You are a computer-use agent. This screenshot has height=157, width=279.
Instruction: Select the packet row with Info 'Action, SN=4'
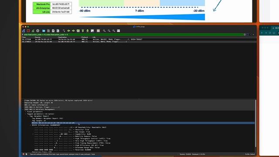pyautogui.click(x=139, y=42)
